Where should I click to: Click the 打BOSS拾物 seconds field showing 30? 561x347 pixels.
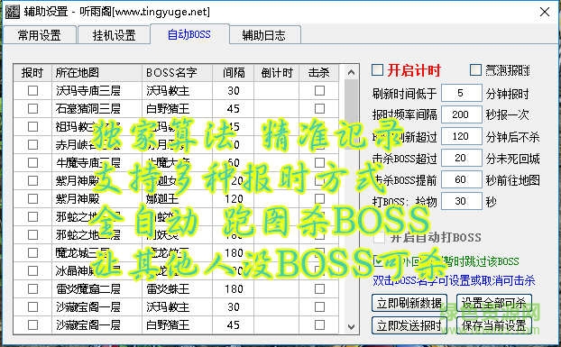click(461, 201)
